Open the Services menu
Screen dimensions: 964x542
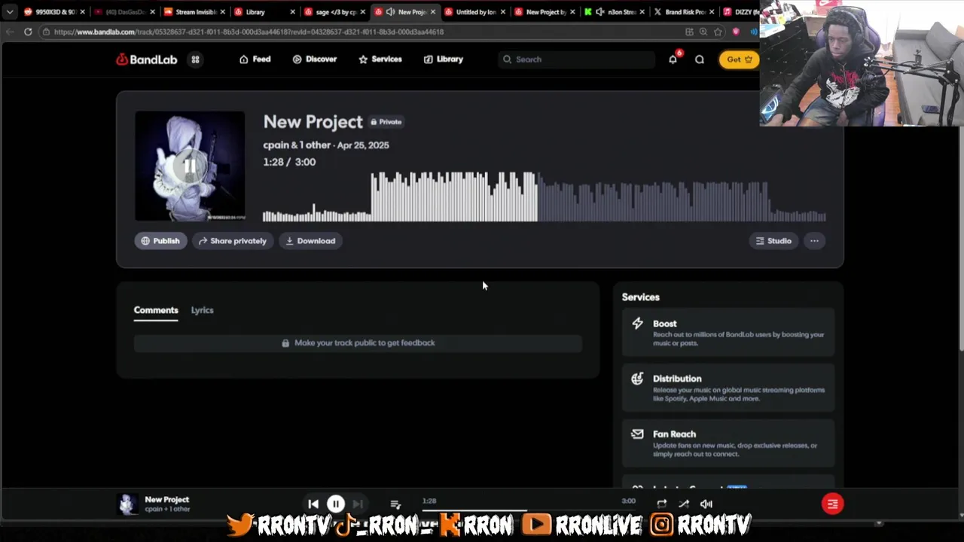pyautogui.click(x=380, y=59)
